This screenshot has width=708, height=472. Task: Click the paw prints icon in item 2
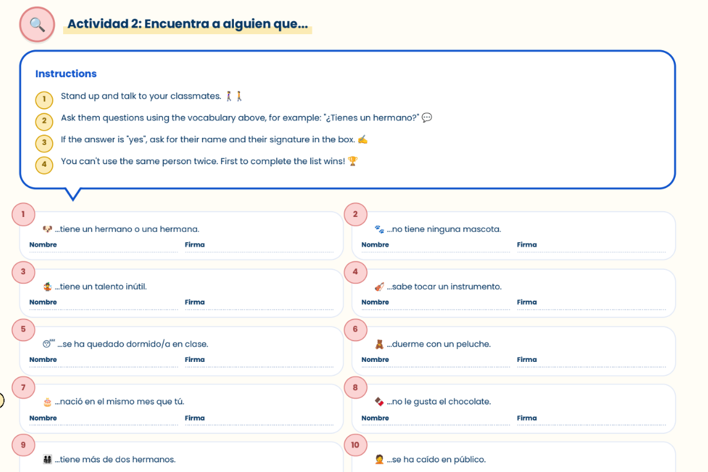pos(379,229)
